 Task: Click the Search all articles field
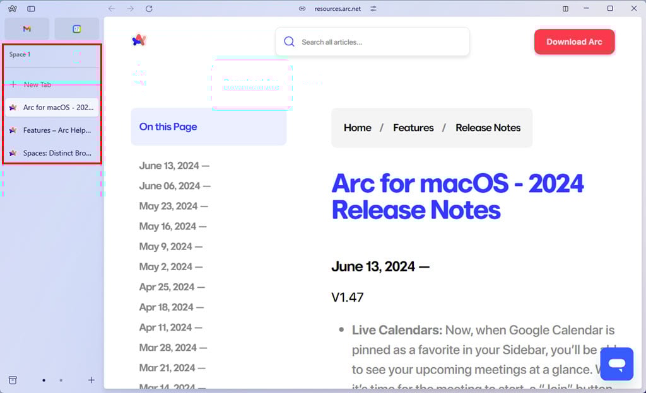372,42
